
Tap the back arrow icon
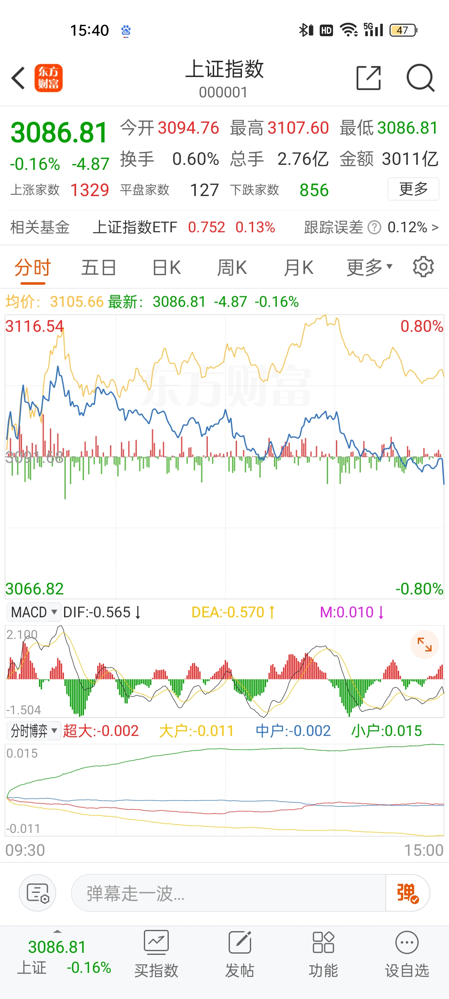point(18,78)
